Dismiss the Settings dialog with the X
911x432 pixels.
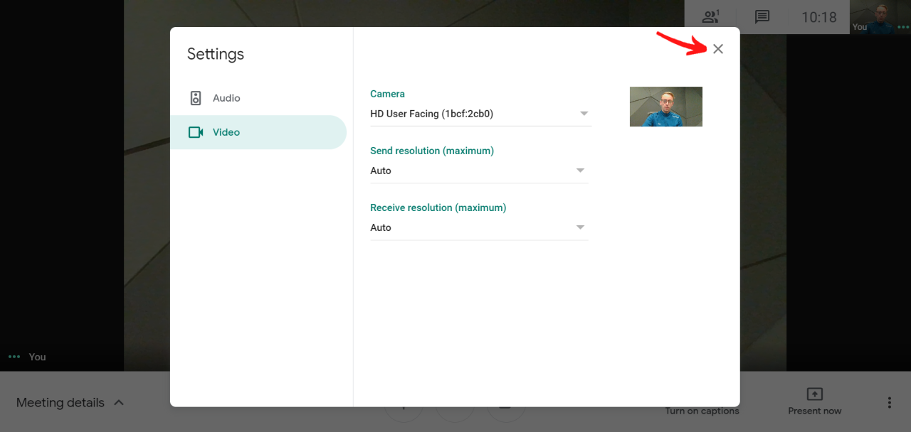pos(717,48)
